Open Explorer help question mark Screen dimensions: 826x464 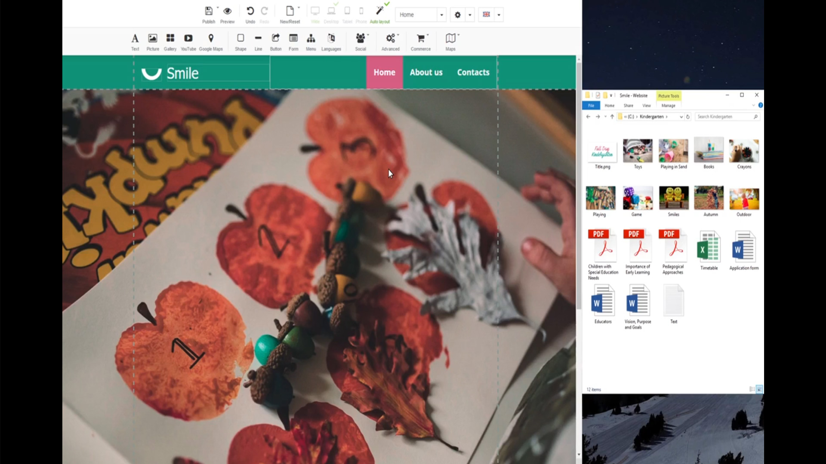coord(760,105)
